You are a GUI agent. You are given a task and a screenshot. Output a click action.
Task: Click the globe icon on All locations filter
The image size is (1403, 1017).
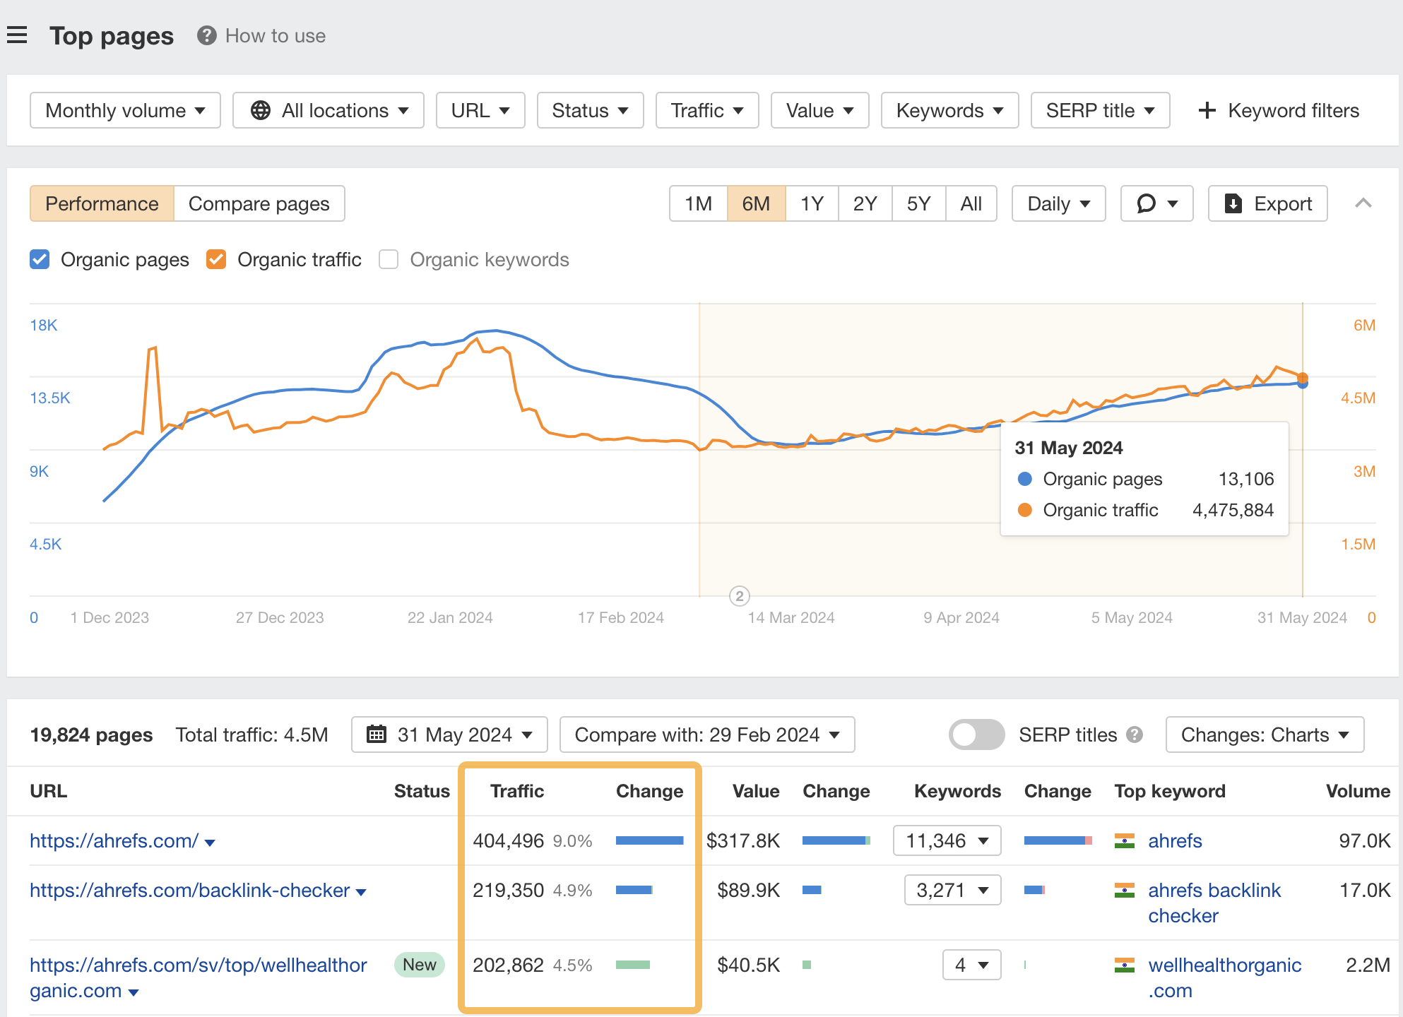click(x=261, y=110)
